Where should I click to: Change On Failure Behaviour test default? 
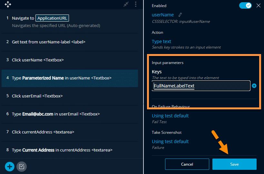coord(170,116)
